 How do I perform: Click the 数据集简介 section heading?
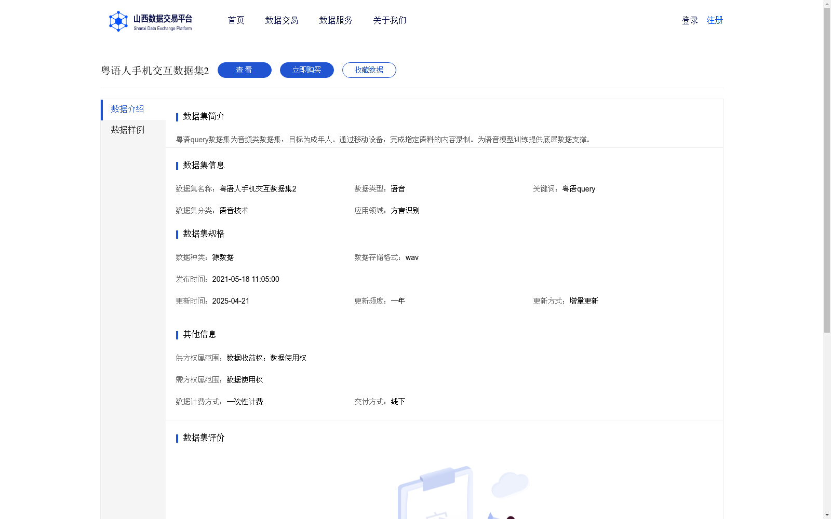pyautogui.click(x=204, y=116)
